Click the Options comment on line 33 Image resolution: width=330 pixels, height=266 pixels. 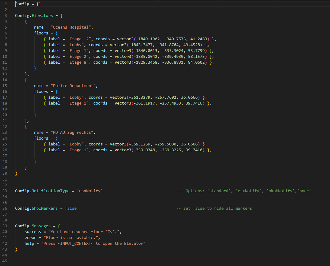pos(245,191)
